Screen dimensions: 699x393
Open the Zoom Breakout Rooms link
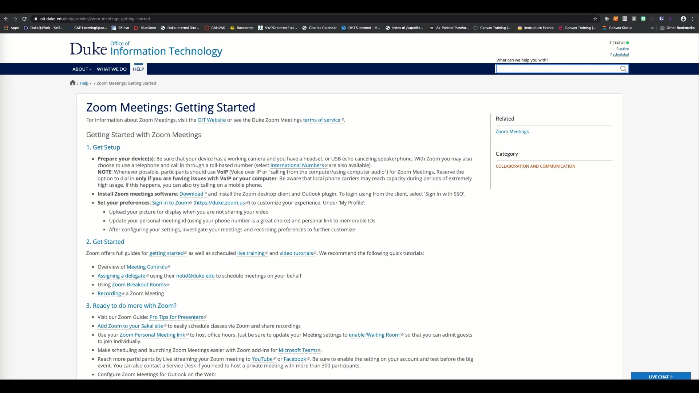pyautogui.click(x=140, y=285)
